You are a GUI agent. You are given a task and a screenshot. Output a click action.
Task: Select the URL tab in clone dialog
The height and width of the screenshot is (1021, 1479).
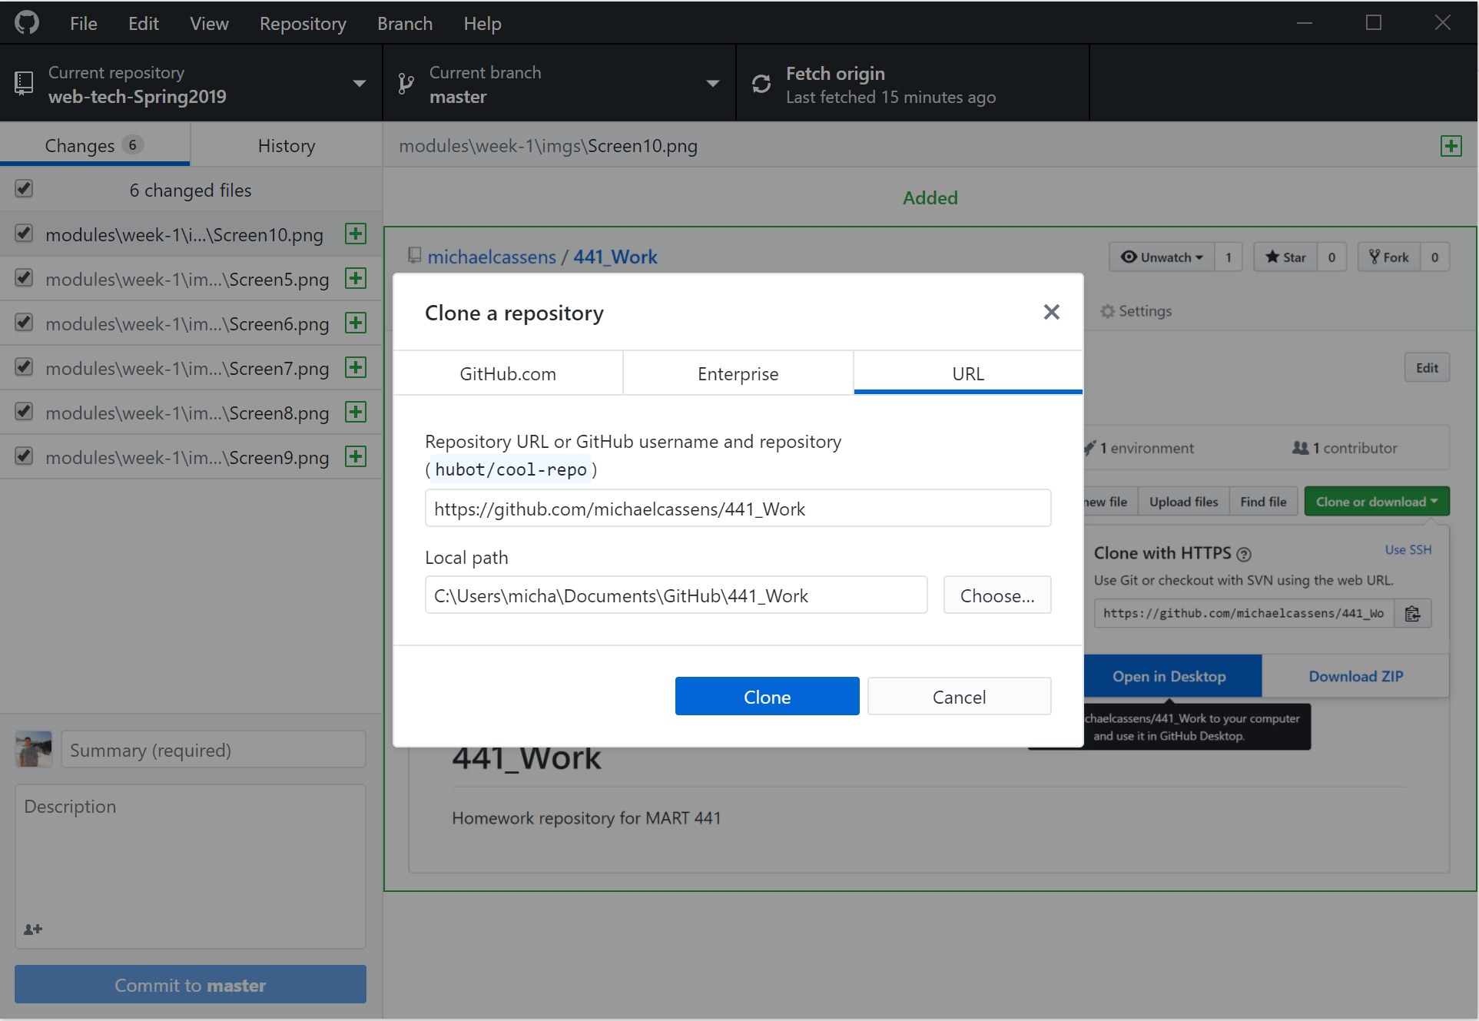(x=968, y=373)
